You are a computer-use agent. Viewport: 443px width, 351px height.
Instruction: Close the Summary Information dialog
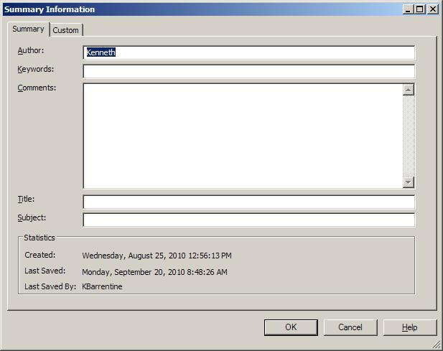tap(432, 9)
